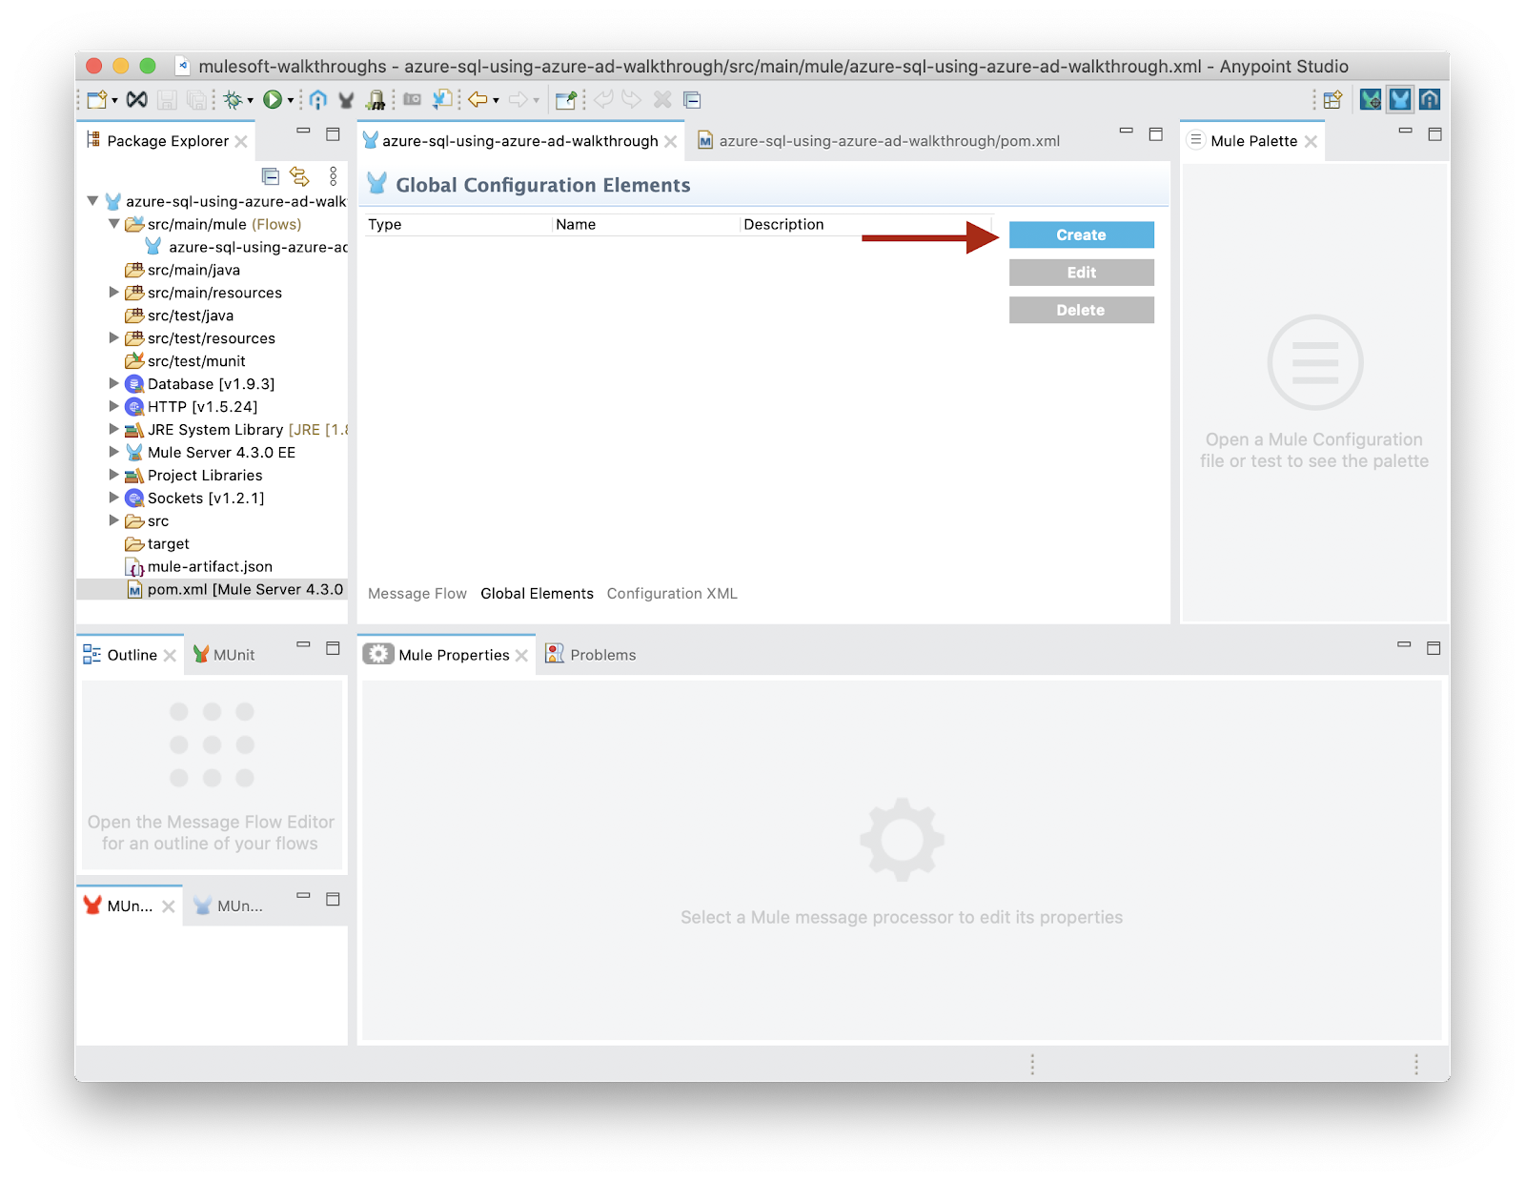Click the Debug bug icon in toolbar

click(233, 100)
